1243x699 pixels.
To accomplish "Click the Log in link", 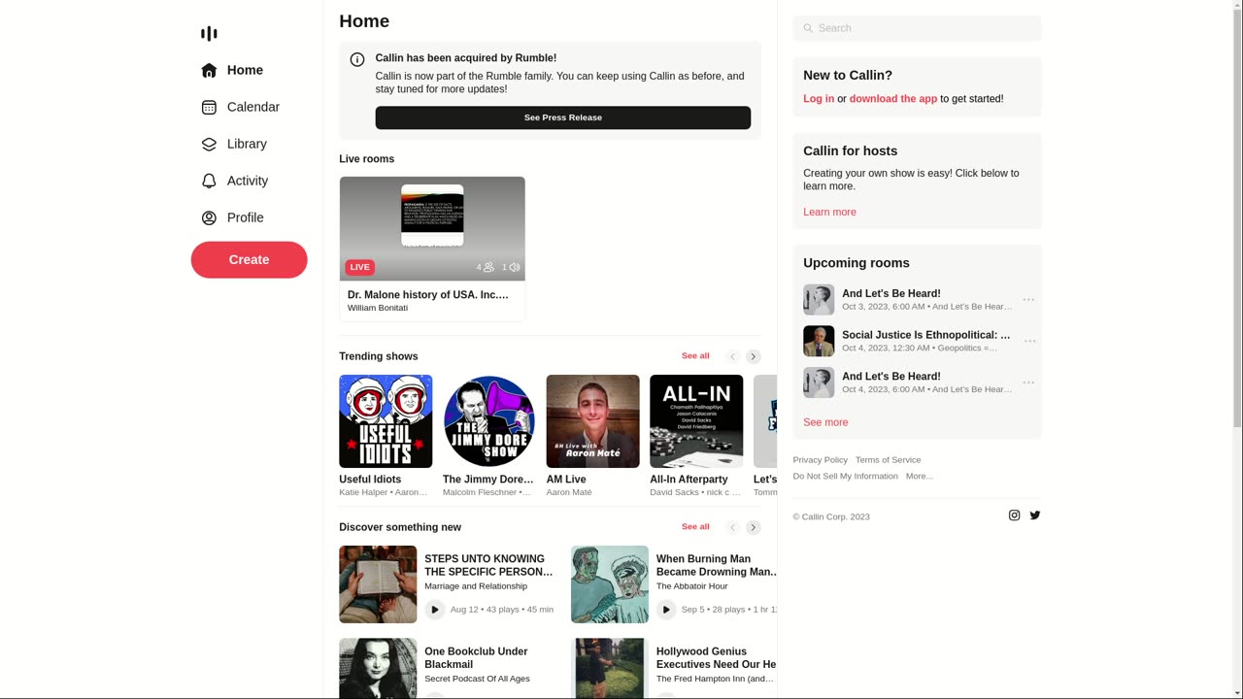I will 819,99.
